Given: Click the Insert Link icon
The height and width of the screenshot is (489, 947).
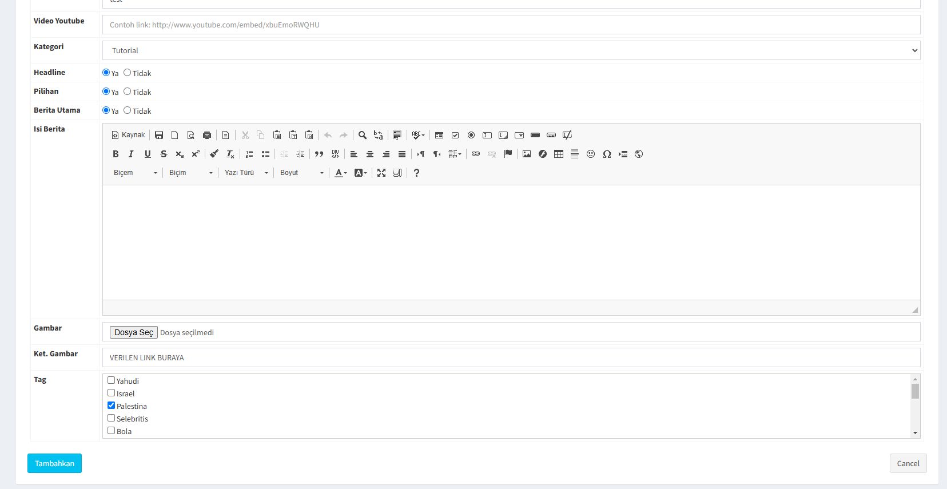Looking at the screenshot, I should pyautogui.click(x=476, y=154).
